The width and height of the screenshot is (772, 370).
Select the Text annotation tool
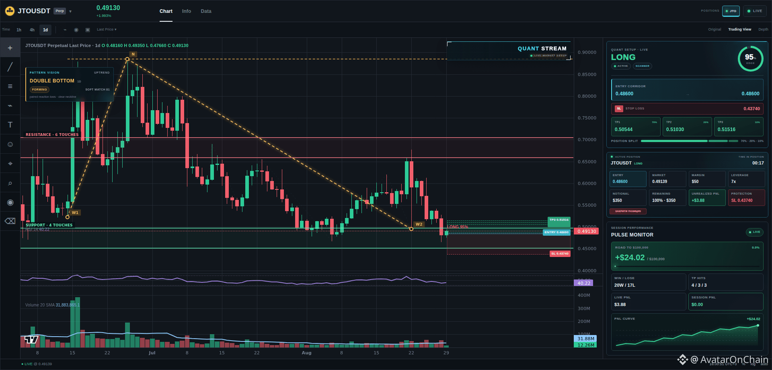pos(10,125)
